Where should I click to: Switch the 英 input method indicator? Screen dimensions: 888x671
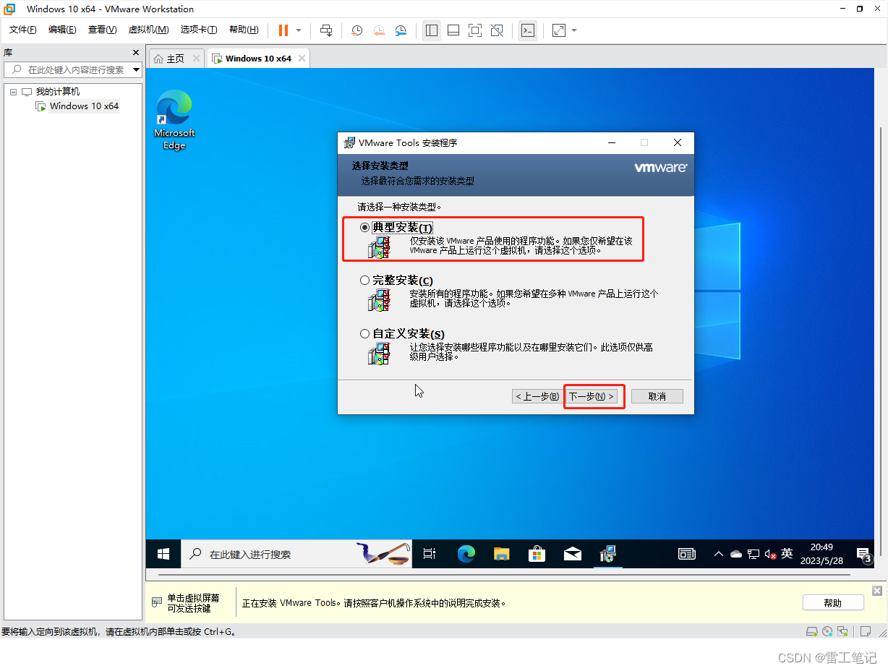tap(787, 554)
